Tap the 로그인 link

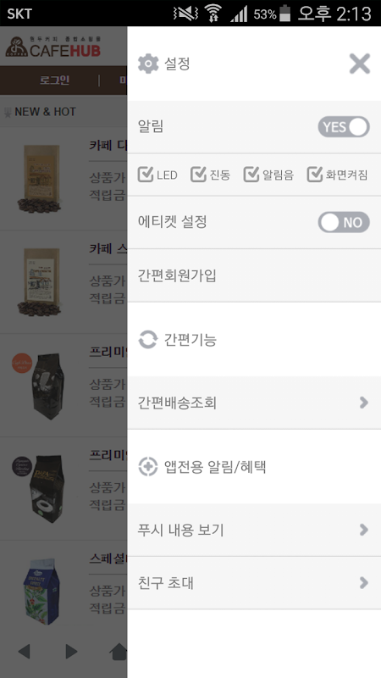click(54, 80)
